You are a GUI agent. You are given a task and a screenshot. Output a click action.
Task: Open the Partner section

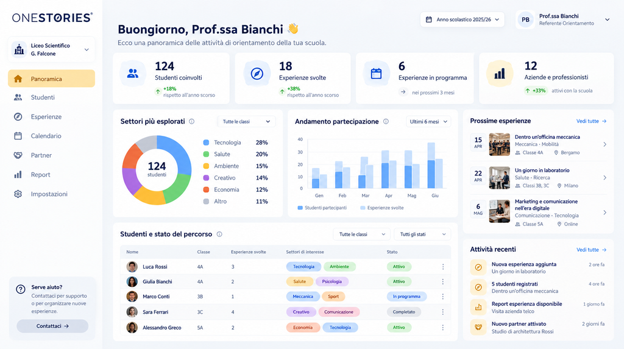[51, 155]
